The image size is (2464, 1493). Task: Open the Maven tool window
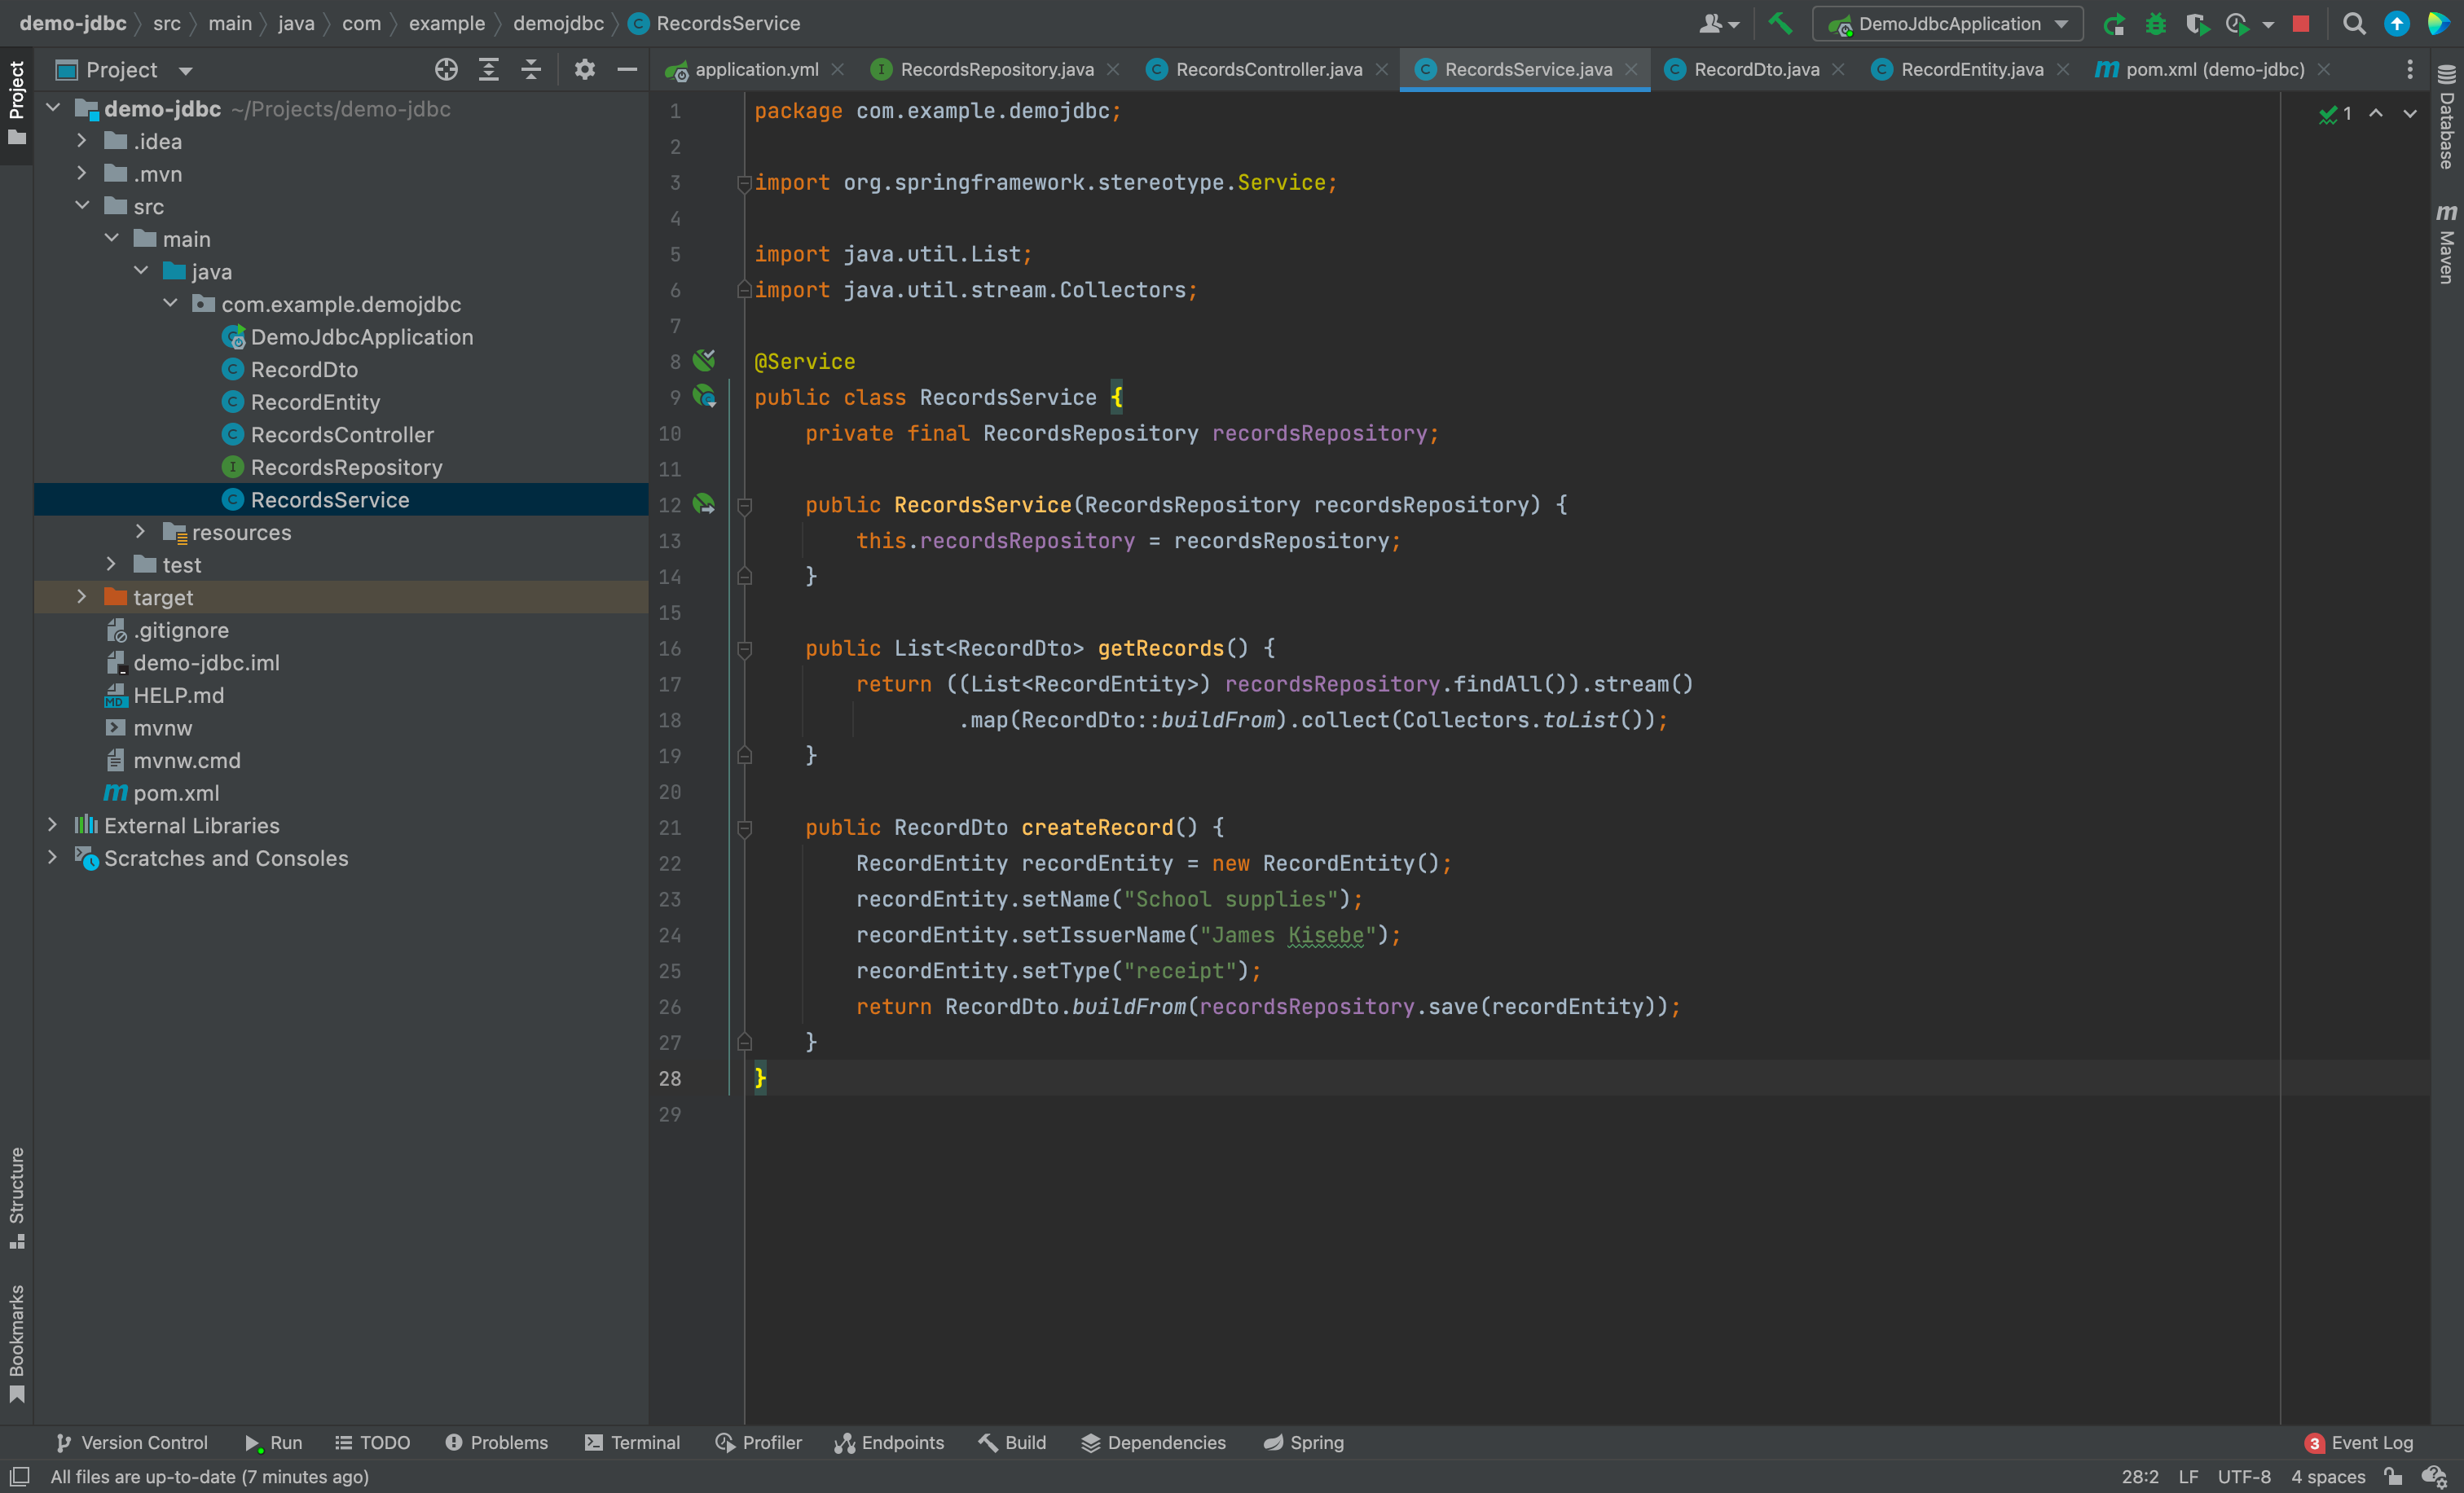(x=2446, y=244)
